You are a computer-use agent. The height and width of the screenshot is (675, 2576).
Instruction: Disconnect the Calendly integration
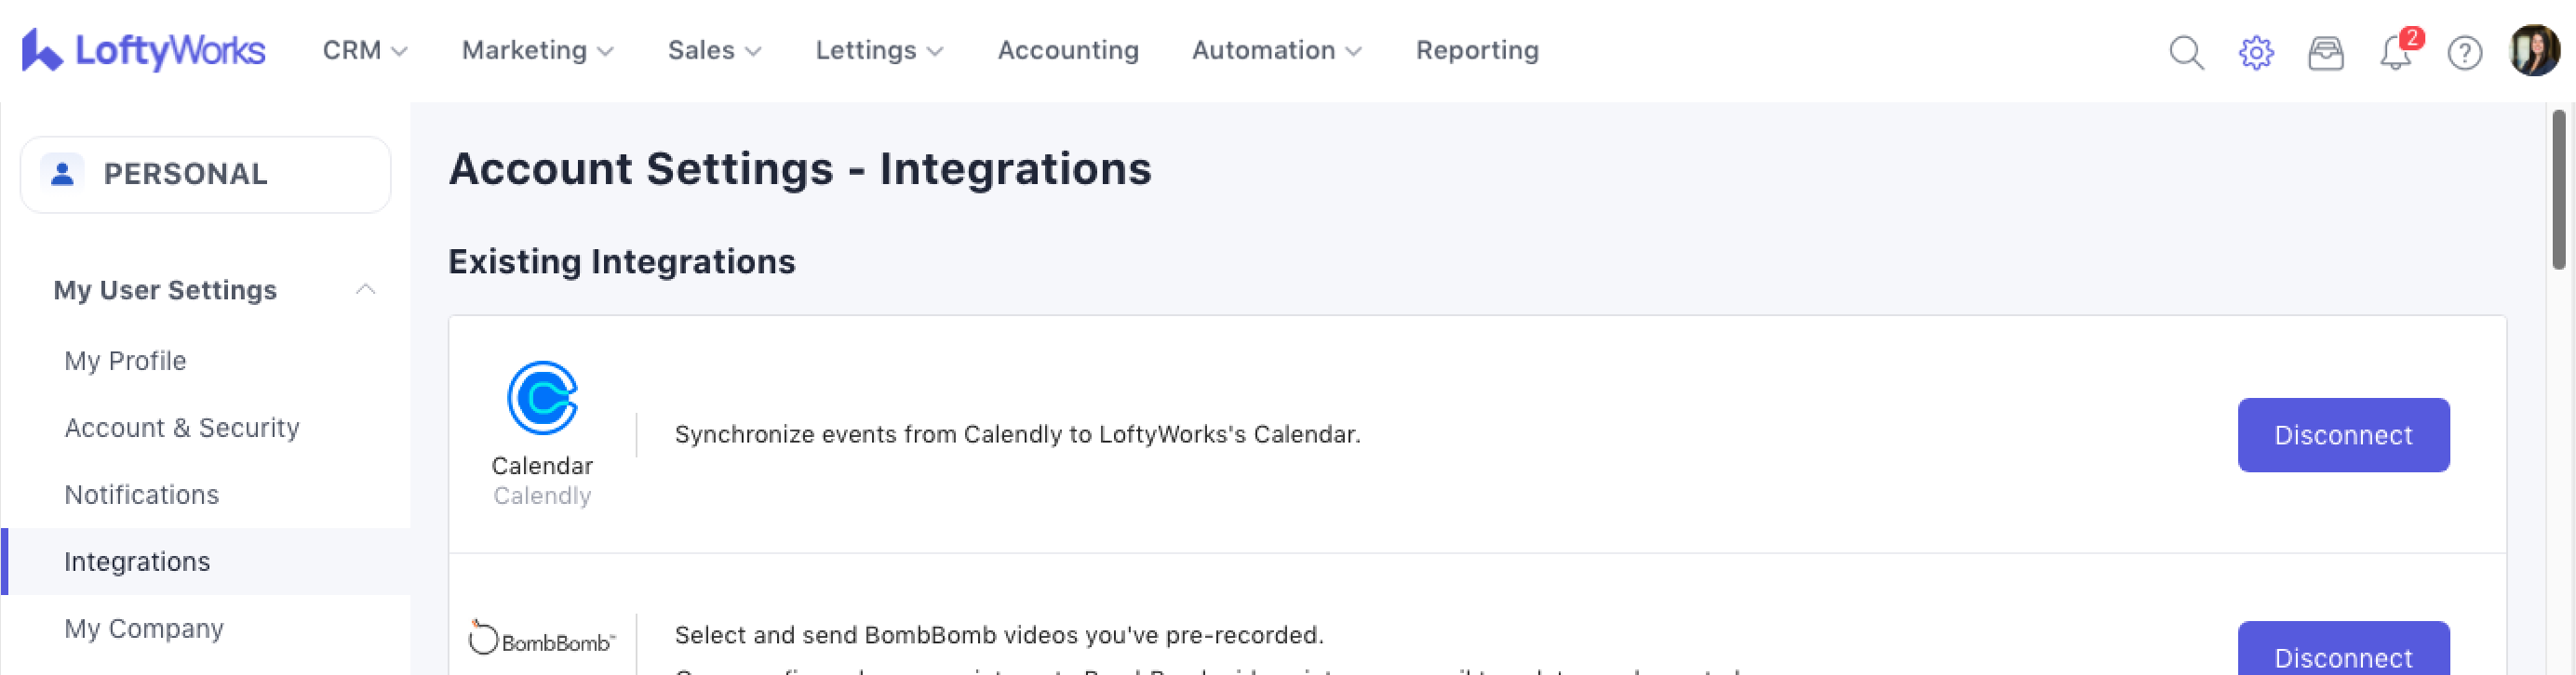pos(2343,435)
